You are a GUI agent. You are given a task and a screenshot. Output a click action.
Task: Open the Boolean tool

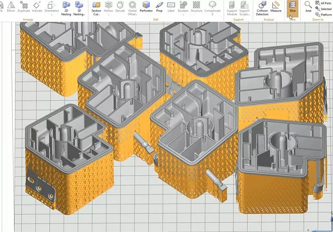[x=183, y=6]
